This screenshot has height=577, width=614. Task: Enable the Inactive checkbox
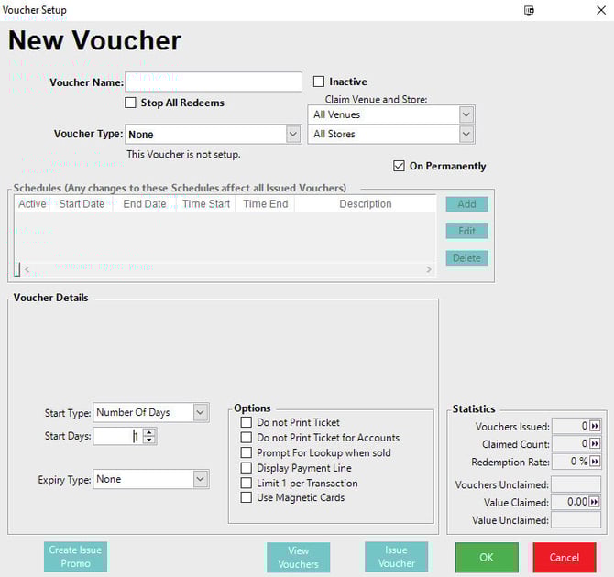(320, 82)
